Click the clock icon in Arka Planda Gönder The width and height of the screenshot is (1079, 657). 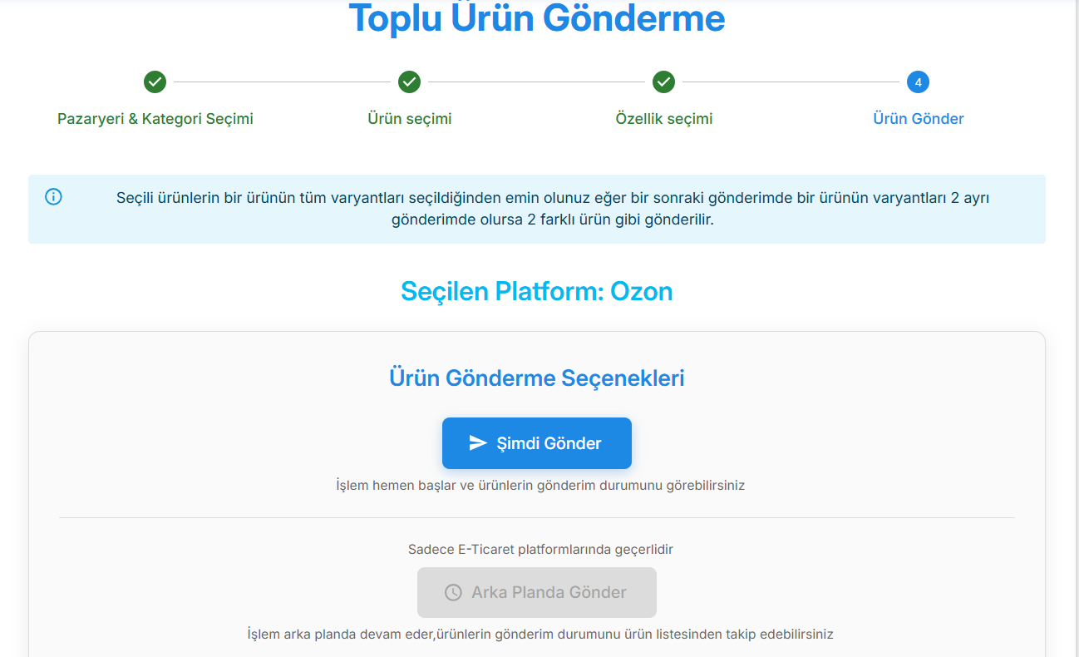pyautogui.click(x=451, y=592)
